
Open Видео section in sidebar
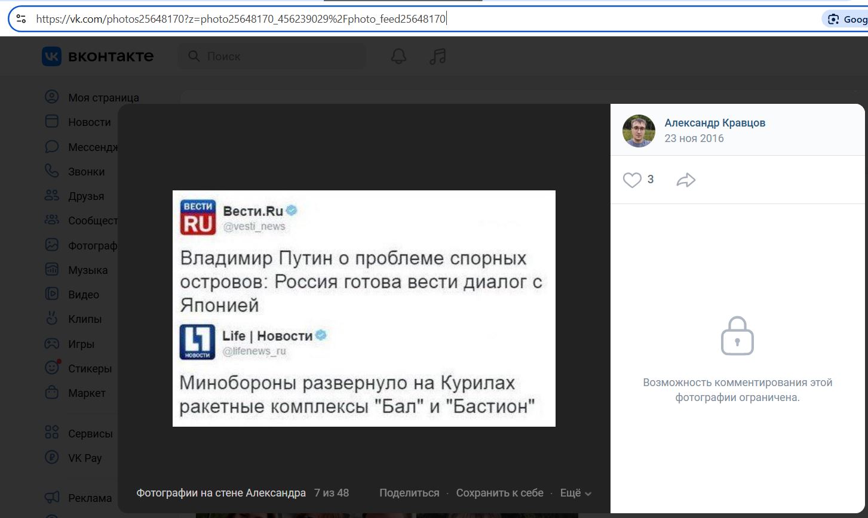(84, 294)
